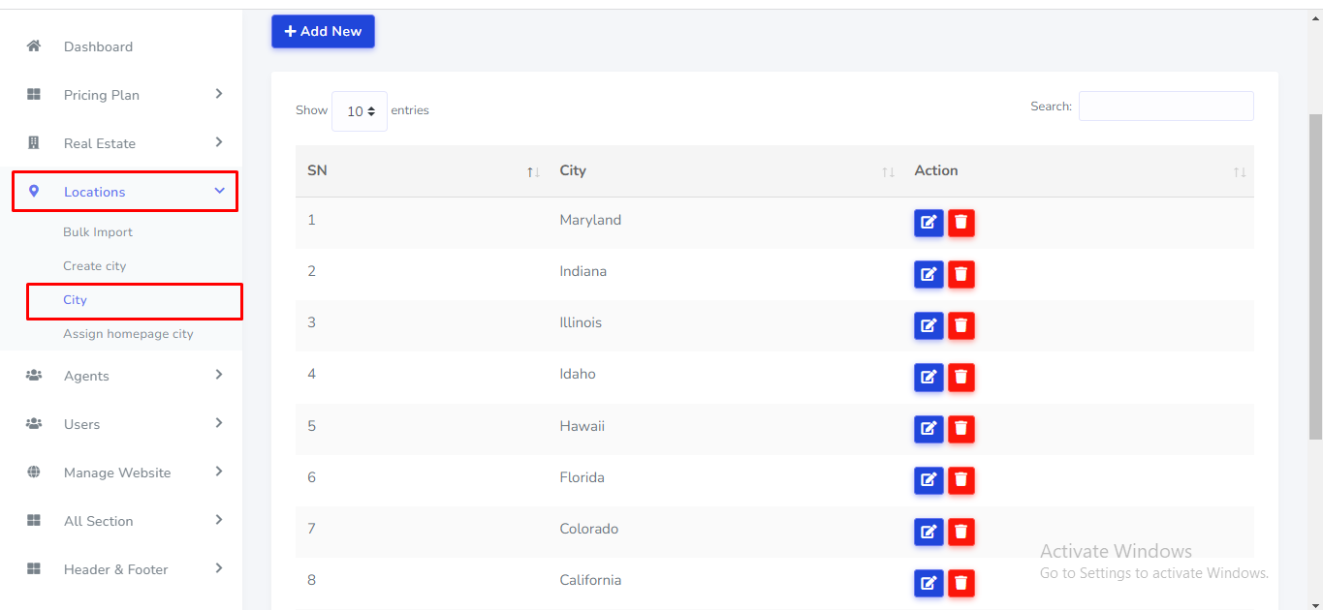Click the red trash icon for Idaho
Image resolution: width=1323 pixels, height=610 pixels.
(x=961, y=377)
